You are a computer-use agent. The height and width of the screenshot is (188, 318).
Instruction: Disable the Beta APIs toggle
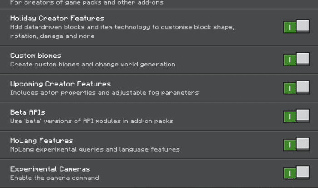(296, 116)
